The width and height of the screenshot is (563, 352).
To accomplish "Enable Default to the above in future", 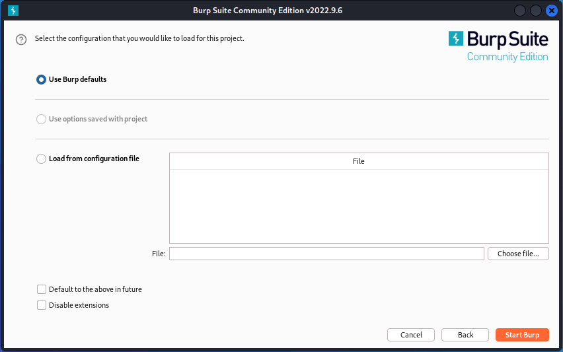I will coord(42,289).
